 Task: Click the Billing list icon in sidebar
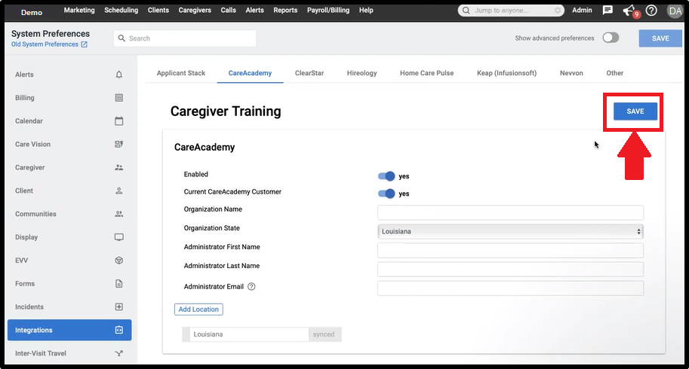(118, 98)
